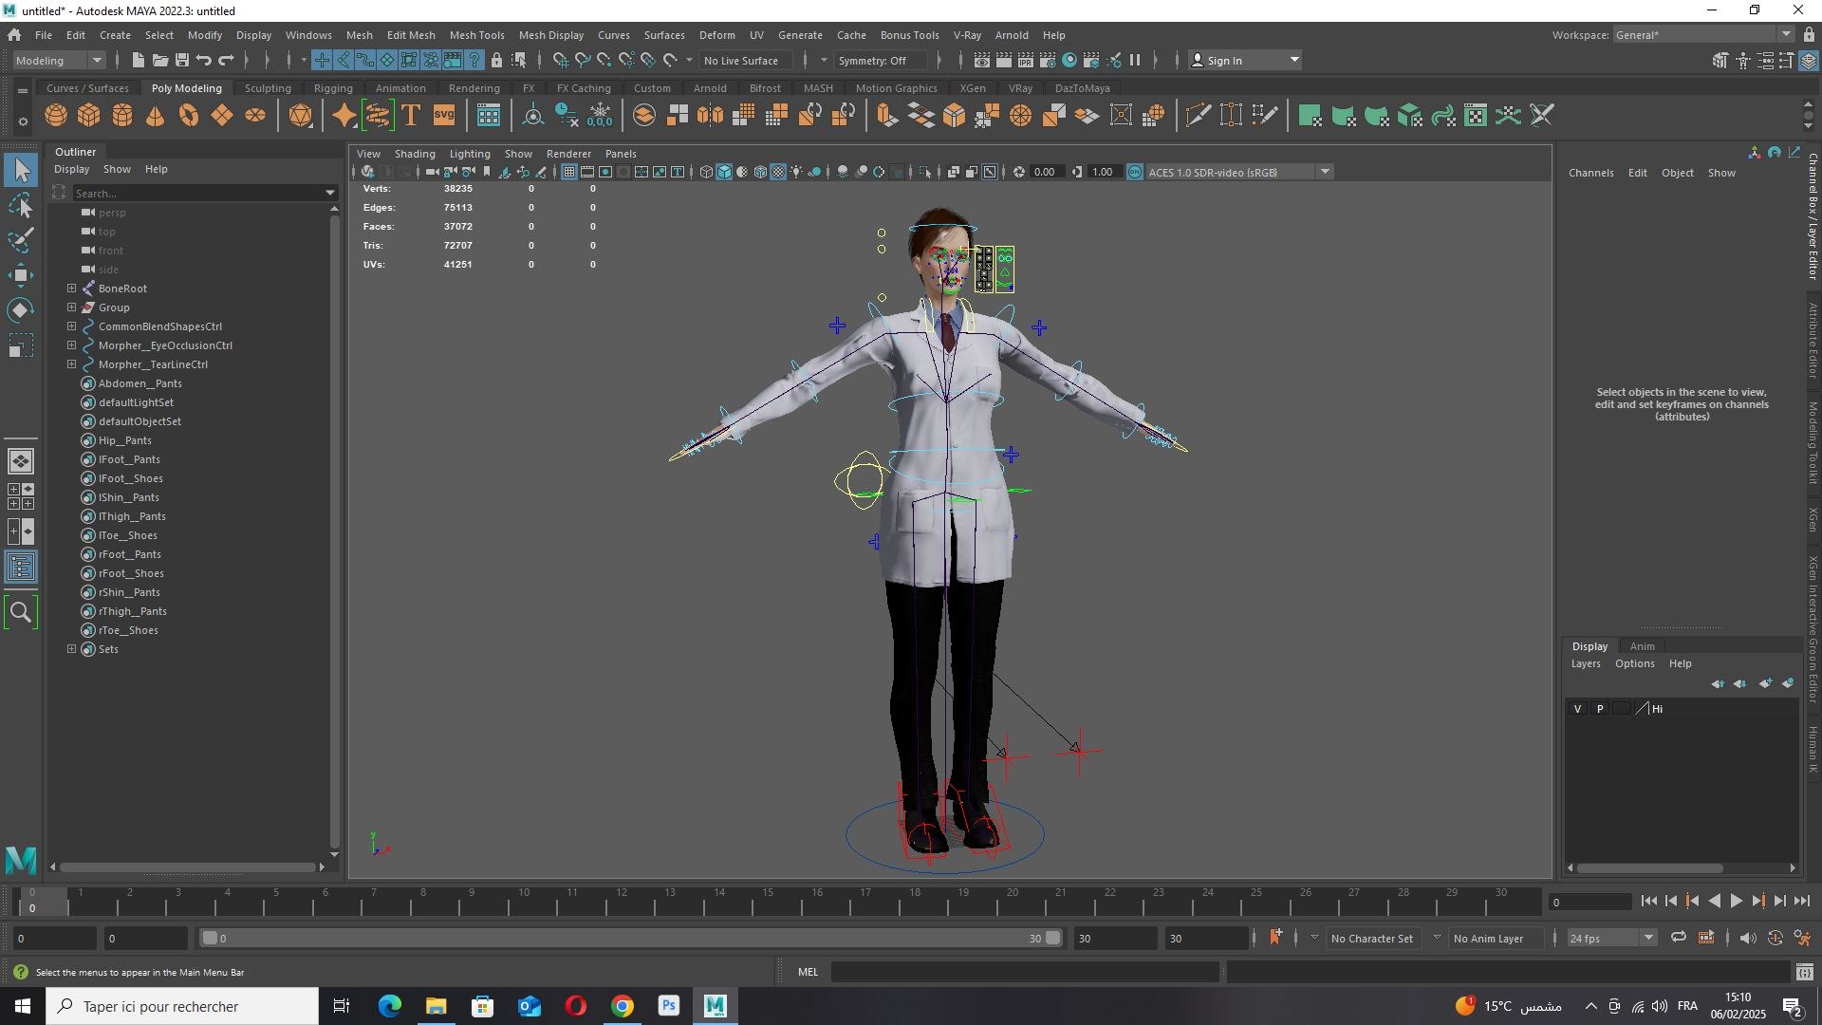Click the playback range slider bar

coord(631,938)
